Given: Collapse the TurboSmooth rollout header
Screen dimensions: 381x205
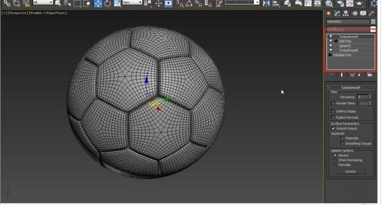Looking at the screenshot, I should (350, 87).
